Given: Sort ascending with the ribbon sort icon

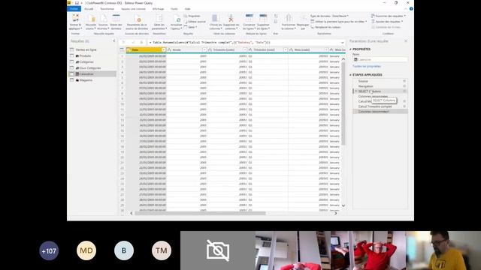Looking at the screenshot, I should pyautogui.click(x=276, y=16).
